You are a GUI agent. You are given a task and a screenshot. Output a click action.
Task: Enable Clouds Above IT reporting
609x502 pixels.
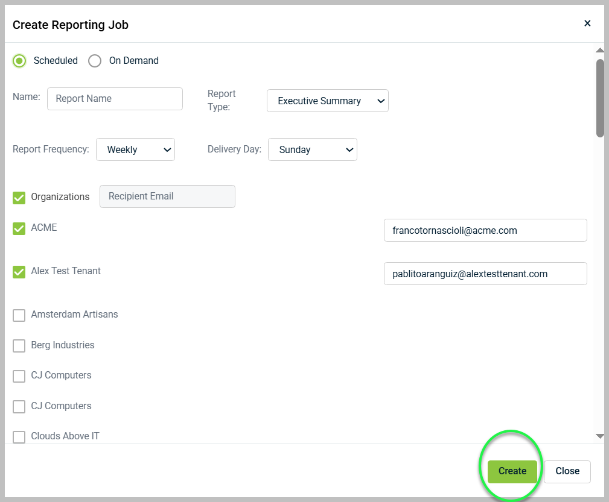pyautogui.click(x=19, y=436)
